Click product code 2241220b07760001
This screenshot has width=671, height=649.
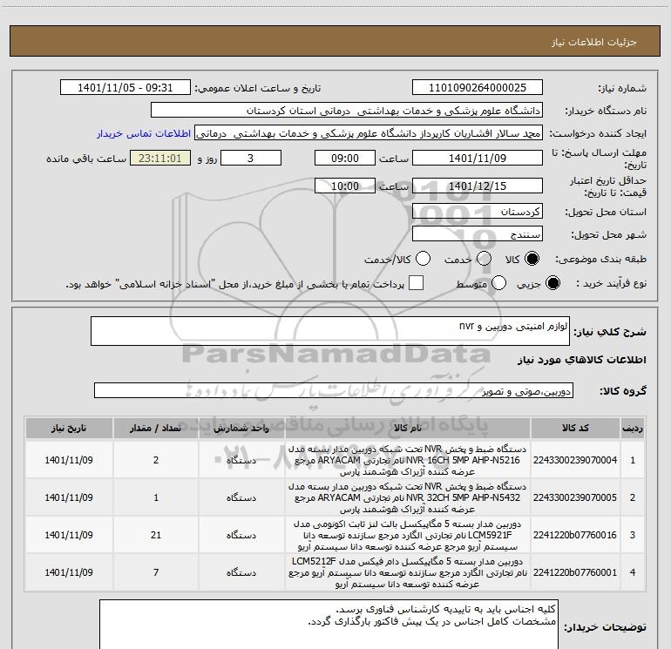[575, 572]
